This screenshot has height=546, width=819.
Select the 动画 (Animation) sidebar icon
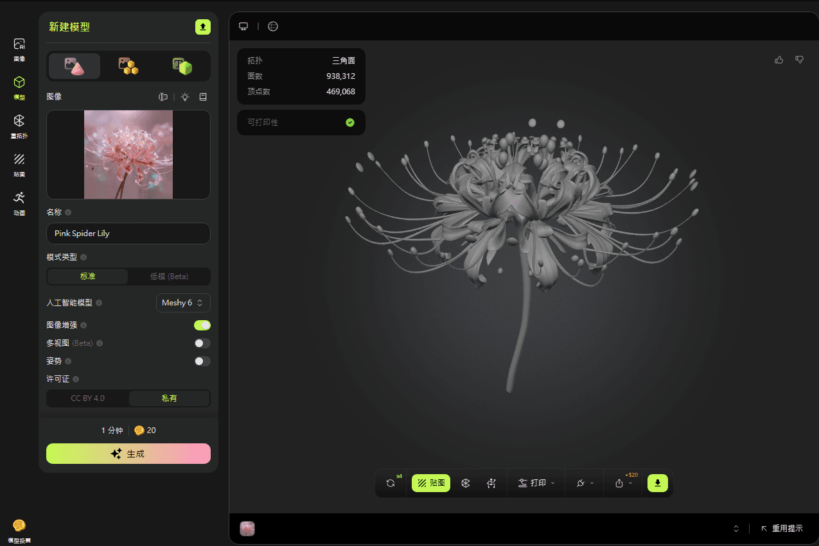[19, 202]
